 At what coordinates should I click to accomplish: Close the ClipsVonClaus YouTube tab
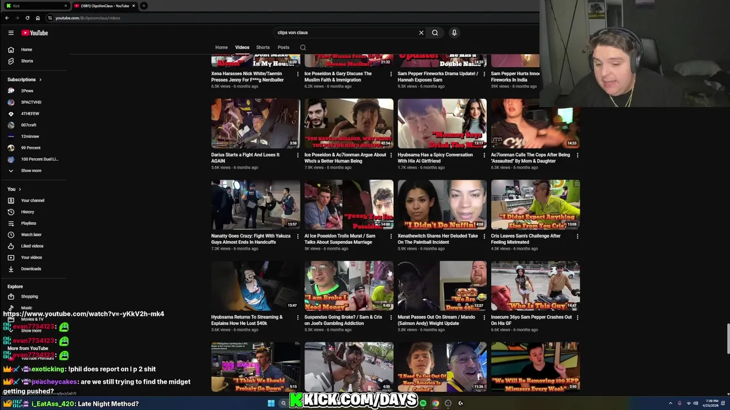pos(133,6)
